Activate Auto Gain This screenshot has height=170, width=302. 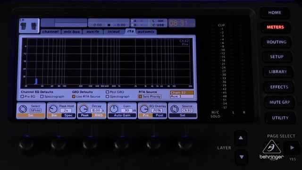click(x=122, y=115)
